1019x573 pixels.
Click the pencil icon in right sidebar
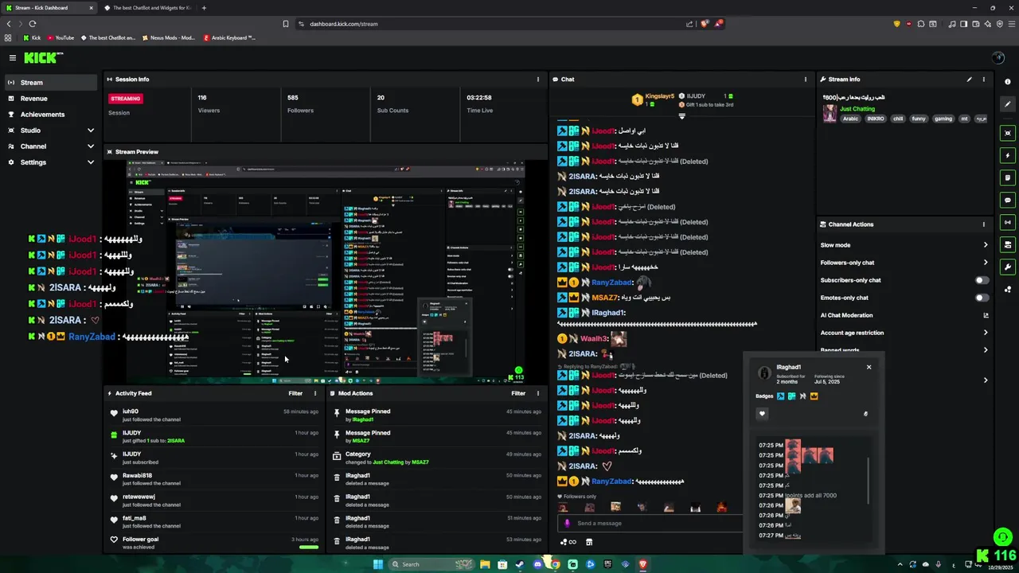[1008, 104]
